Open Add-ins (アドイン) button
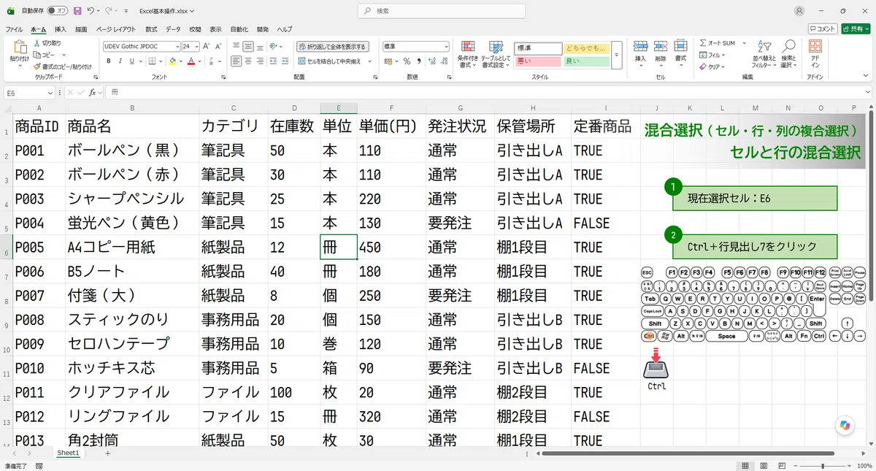The image size is (876, 471). [815, 53]
